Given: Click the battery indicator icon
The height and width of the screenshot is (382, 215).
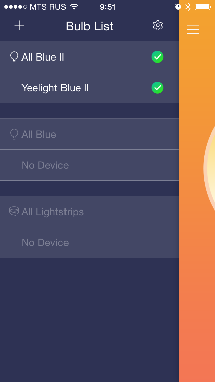Looking at the screenshot, I should (x=203, y=7).
